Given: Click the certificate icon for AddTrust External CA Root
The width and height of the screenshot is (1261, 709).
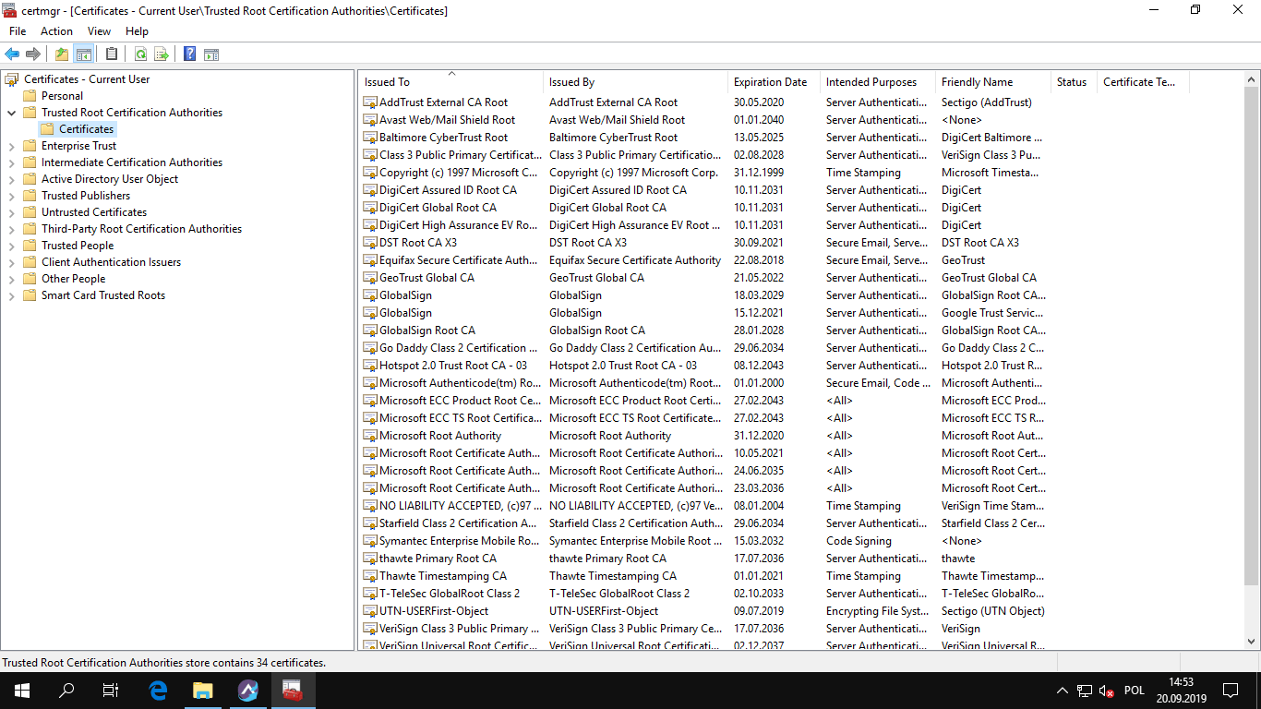Looking at the screenshot, I should (x=370, y=102).
